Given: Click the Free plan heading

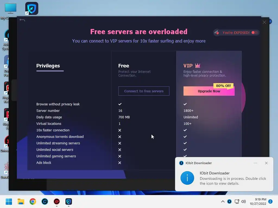Looking at the screenshot, I should [x=124, y=66].
